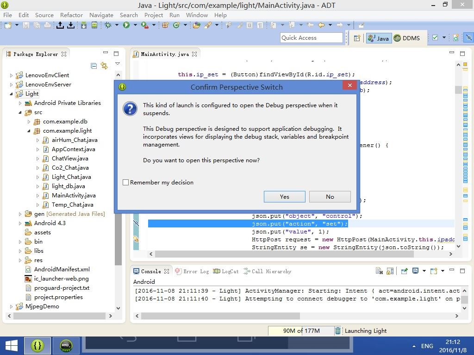Click the Collapse All icon in Package Explorer

coord(94,66)
